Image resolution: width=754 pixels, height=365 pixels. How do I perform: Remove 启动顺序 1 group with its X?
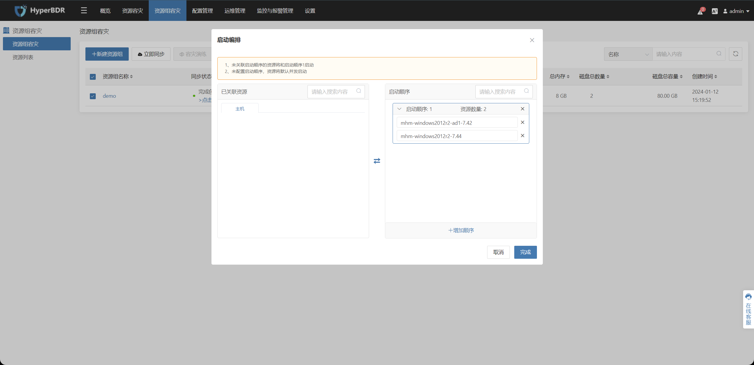coord(522,109)
